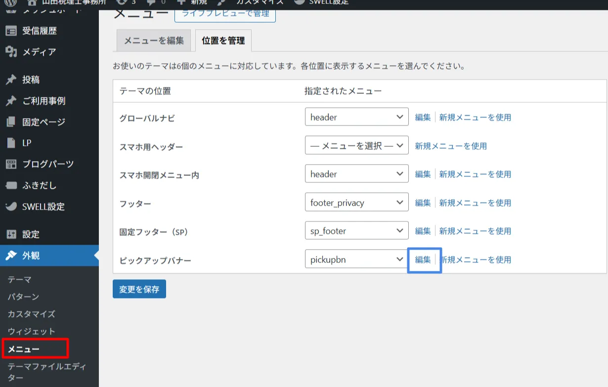Click the 指定されたメニュー column header
Screen dimensions: 608x387
point(343,91)
